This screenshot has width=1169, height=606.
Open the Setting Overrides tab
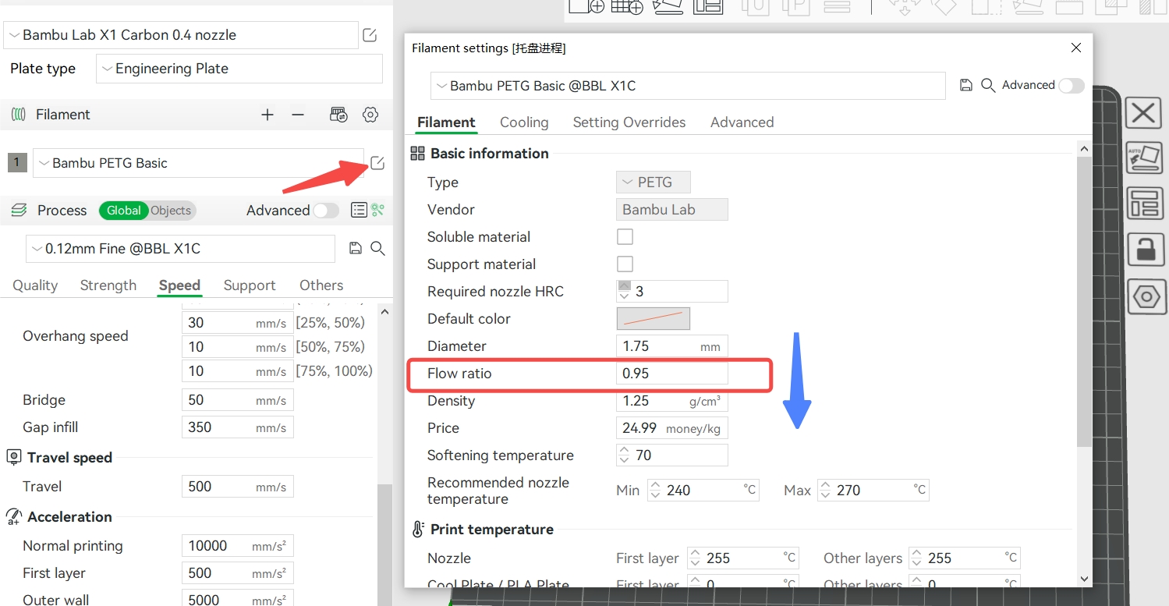tap(629, 122)
